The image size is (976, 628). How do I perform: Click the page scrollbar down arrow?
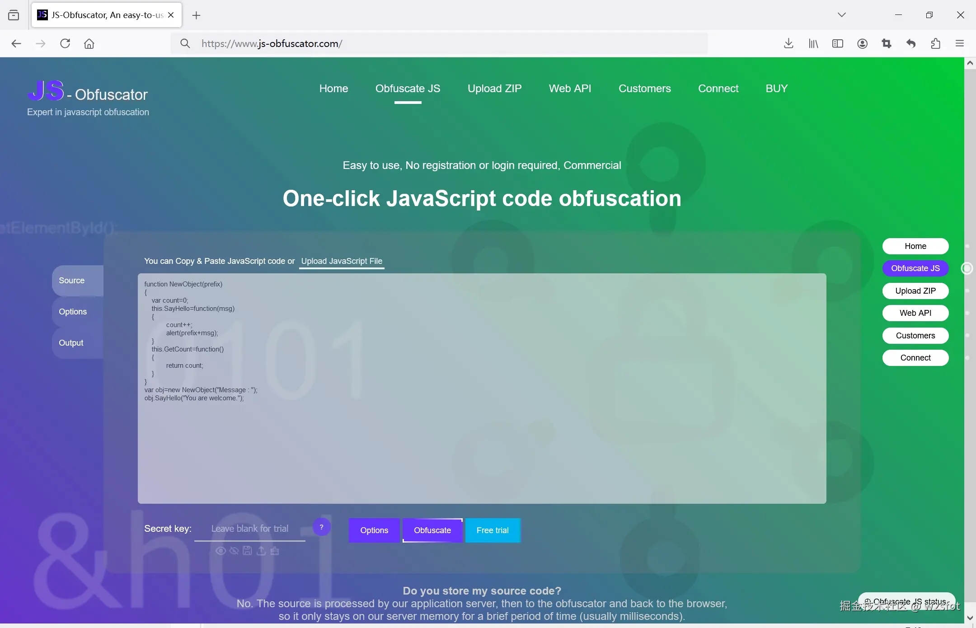pos(970,618)
